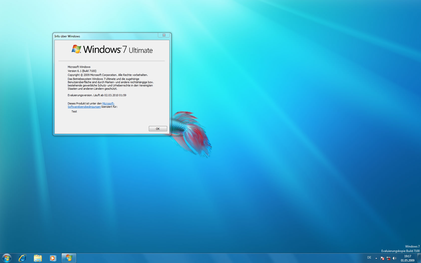421x263 pixels.
Task: Click the Copyright 2009 Microsoft Corporation line
Action: [x=108, y=75]
